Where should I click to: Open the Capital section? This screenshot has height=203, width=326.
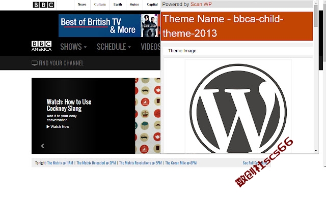(152, 5)
